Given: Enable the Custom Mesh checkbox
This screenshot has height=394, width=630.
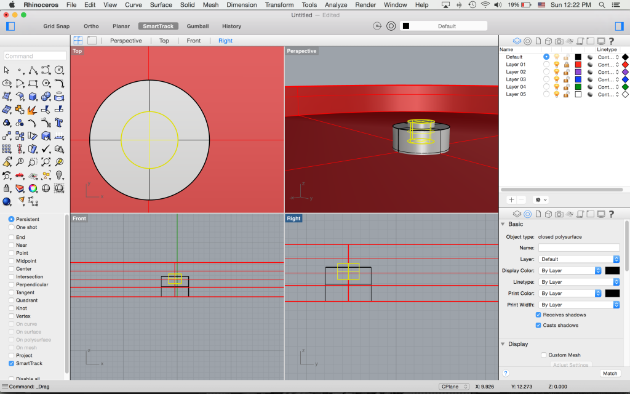Looking at the screenshot, I should [x=544, y=355].
